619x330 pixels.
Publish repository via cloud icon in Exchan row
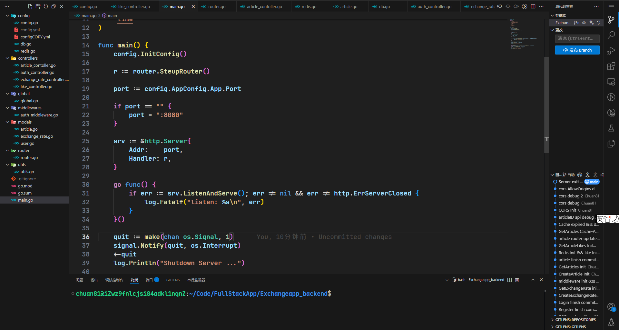(x=584, y=23)
